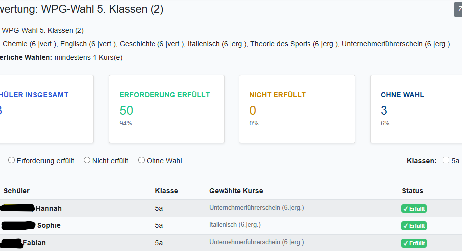Click the "Ohne Wahl" card showing 3
This screenshot has width=462, height=251.
click(416, 109)
